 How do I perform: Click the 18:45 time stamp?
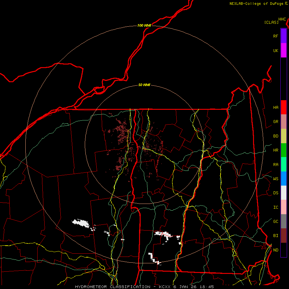pyautogui.click(x=207, y=287)
